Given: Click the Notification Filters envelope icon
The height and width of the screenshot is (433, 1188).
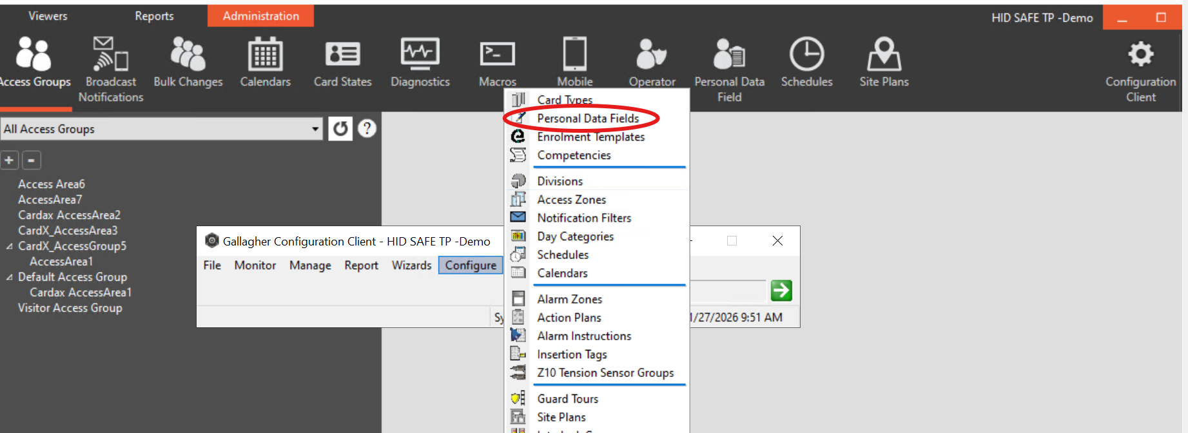Looking at the screenshot, I should [518, 217].
